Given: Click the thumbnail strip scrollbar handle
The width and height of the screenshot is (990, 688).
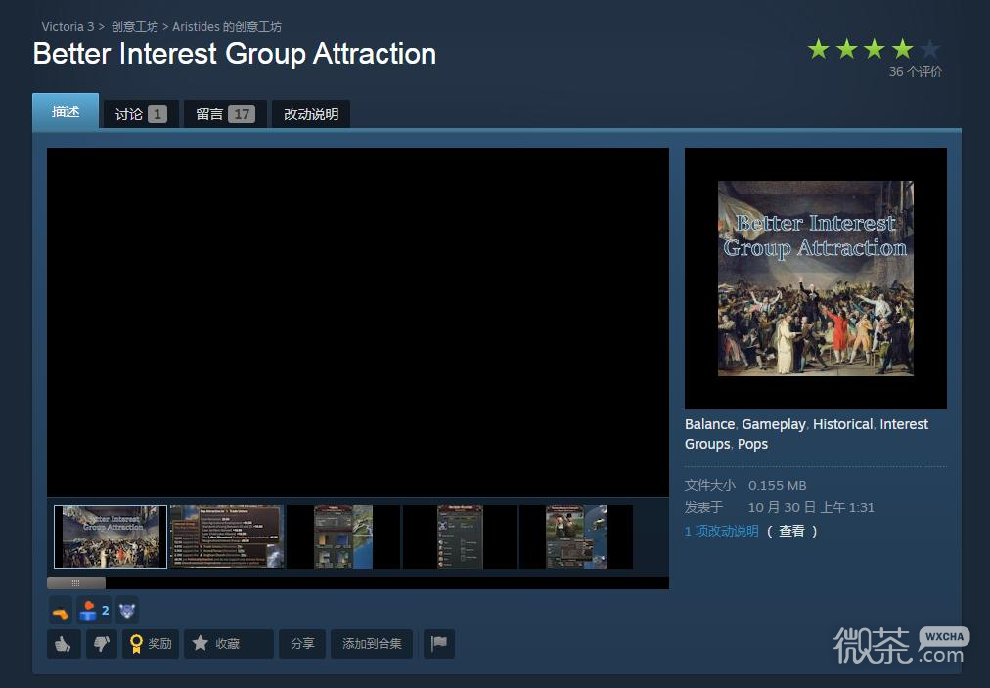Looking at the screenshot, I should tap(76, 582).
